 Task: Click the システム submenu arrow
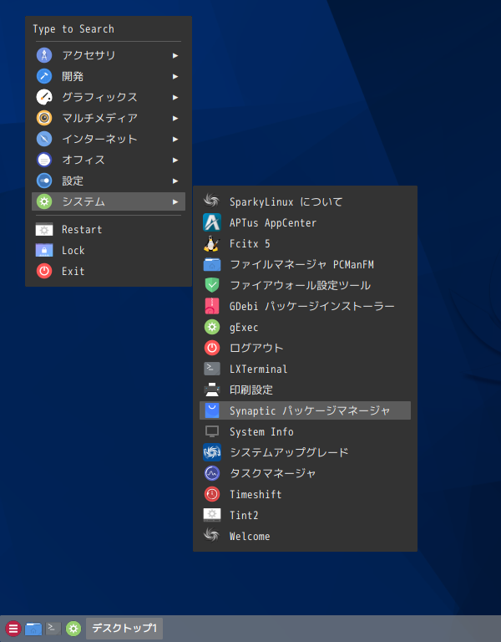pos(175,201)
